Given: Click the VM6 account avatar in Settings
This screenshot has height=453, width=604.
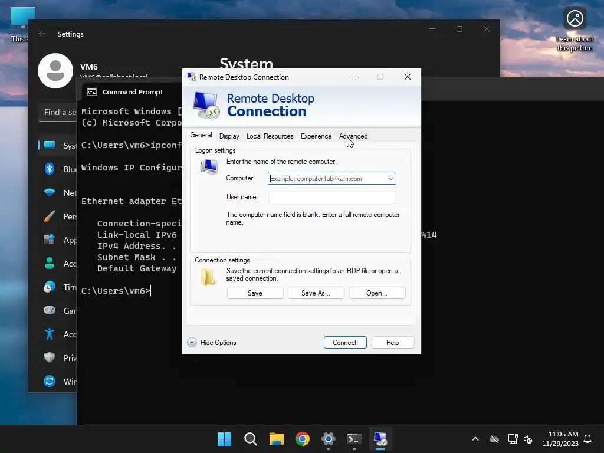Looking at the screenshot, I should pos(55,71).
